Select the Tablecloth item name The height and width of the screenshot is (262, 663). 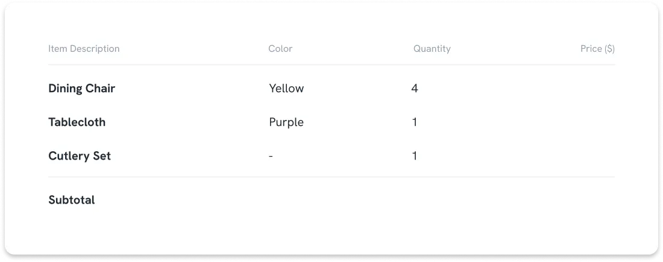click(x=77, y=122)
